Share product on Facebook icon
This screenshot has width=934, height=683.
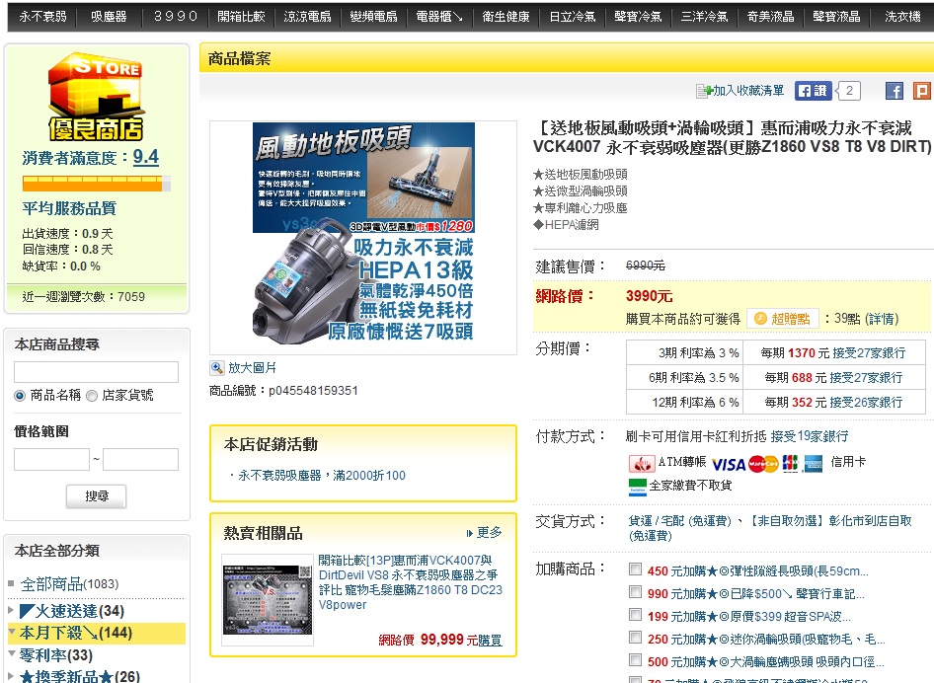[x=895, y=91]
